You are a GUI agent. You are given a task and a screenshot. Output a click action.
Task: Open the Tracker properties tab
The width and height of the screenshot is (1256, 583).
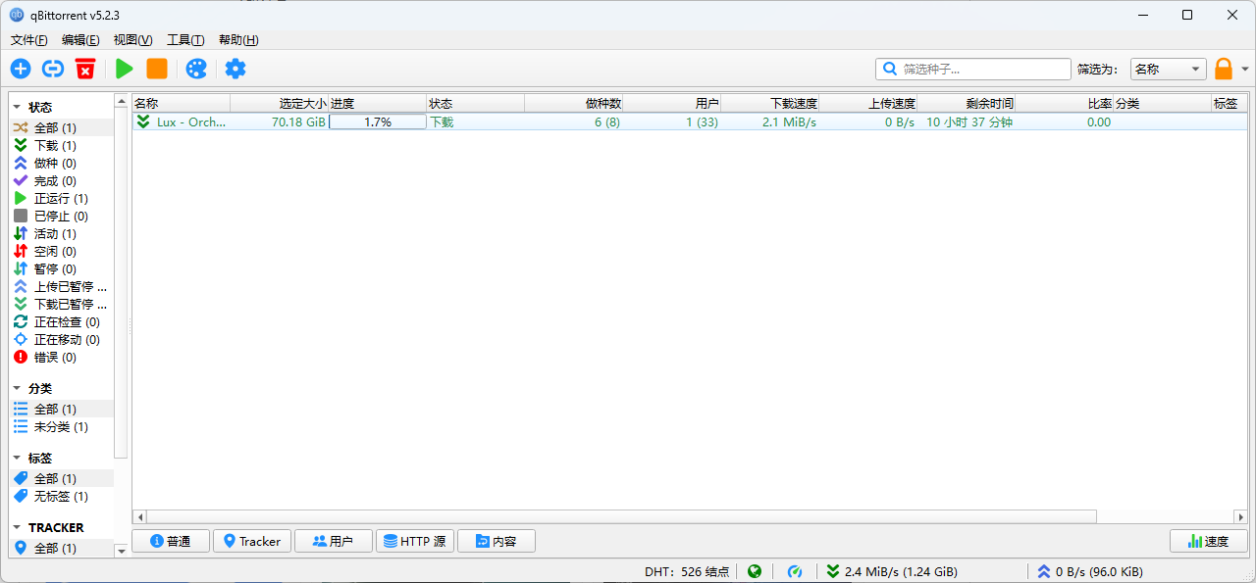point(252,541)
